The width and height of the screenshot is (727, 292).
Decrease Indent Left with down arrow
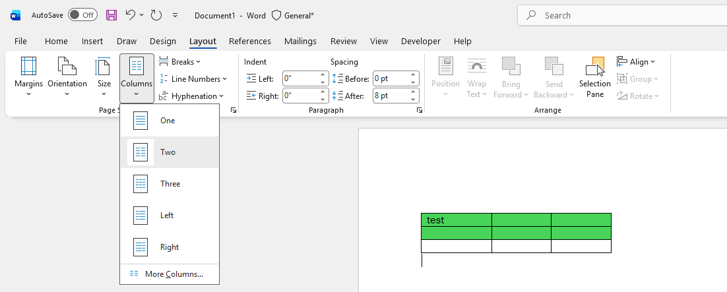click(323, 82)
